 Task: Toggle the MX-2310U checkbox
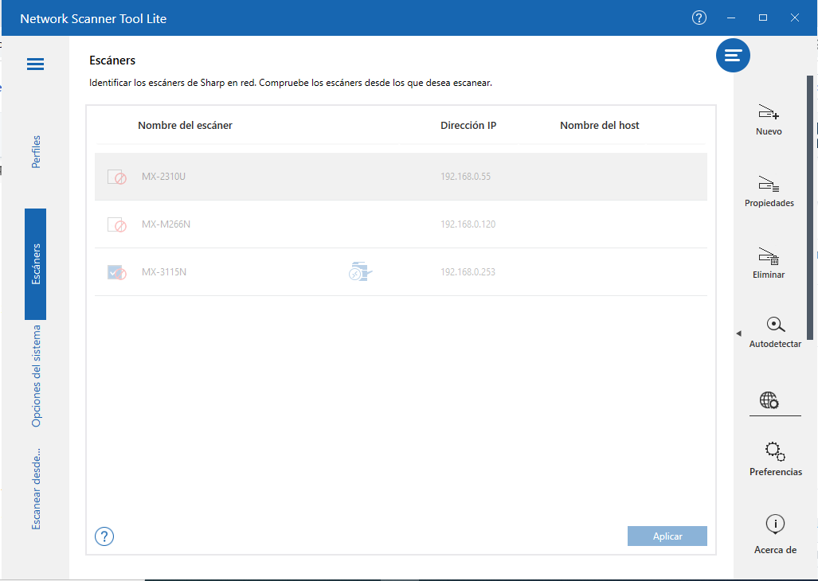click(115, 176)
